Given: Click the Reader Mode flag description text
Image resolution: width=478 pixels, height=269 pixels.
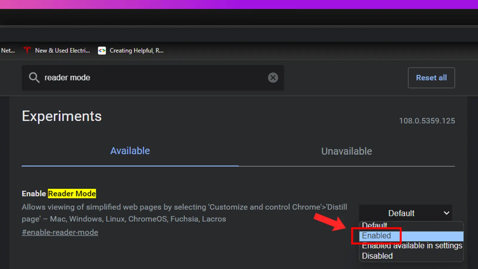Looking at the screenshot, I should click(184, 213).
